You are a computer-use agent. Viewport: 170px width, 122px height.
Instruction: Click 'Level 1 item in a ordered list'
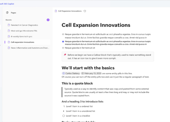tap(79, 107)
